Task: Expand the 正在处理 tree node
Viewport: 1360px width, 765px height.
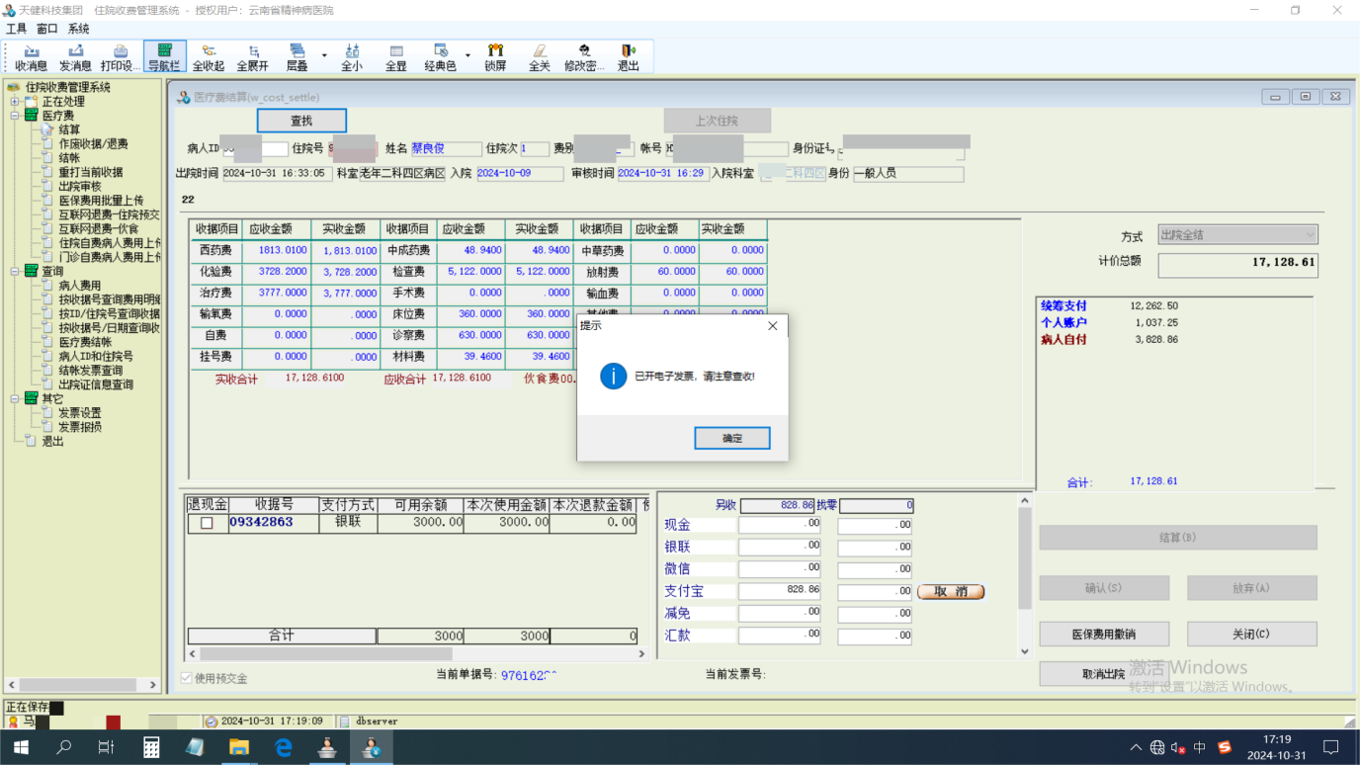Action: 15,102
